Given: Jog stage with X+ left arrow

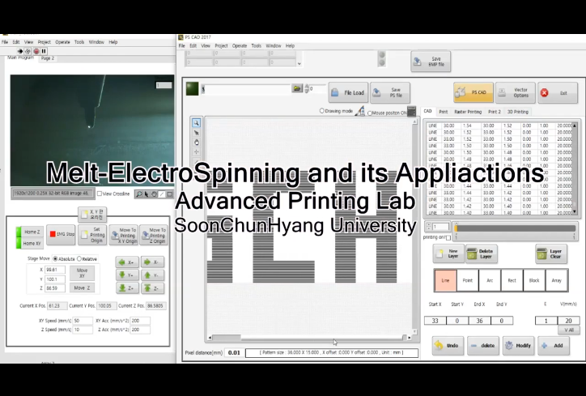Looking at the screenshot, I should 127,262.
